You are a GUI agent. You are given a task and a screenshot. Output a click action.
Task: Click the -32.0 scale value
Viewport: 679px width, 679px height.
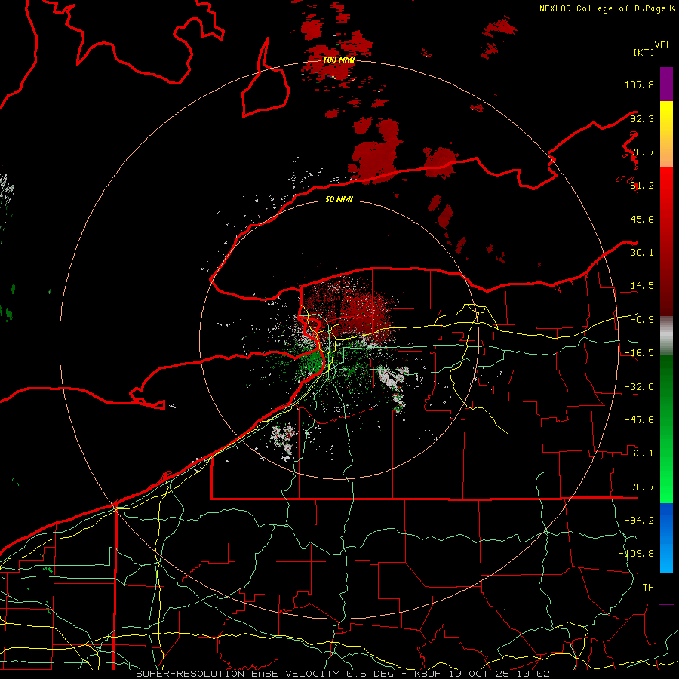pos(639,387)
